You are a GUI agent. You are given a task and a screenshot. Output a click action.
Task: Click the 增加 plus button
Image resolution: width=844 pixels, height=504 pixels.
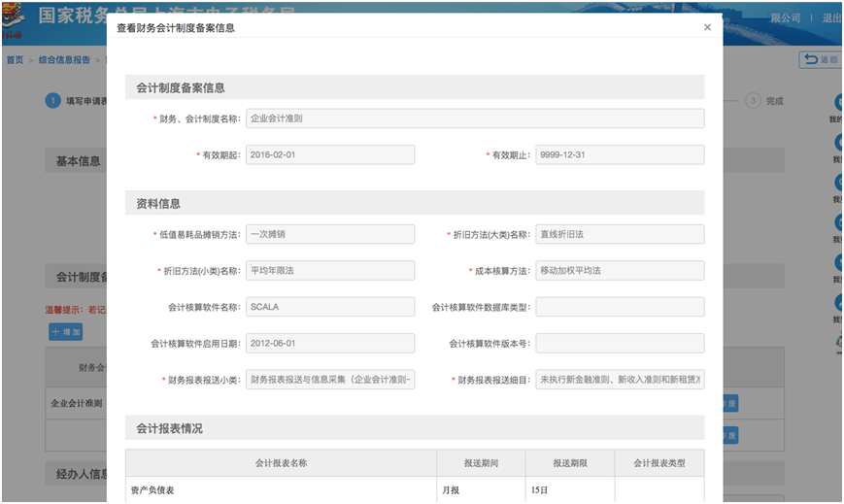66,332
